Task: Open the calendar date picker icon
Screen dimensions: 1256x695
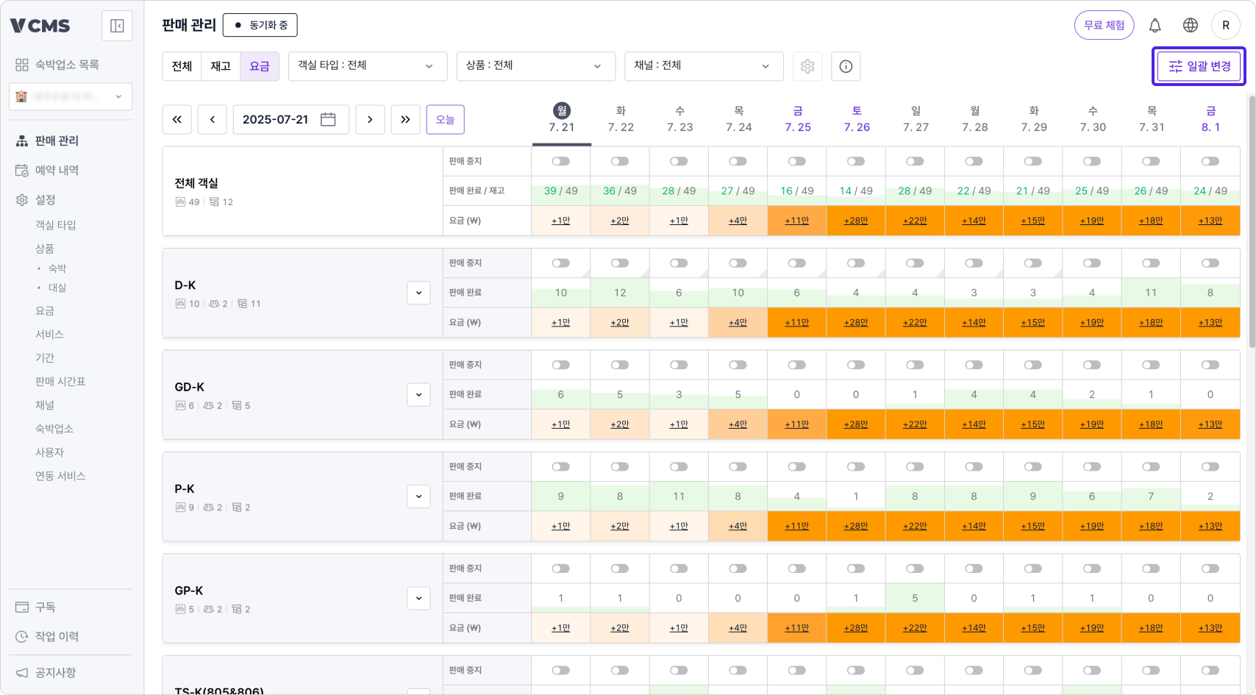Action: [x=328, y=120]
